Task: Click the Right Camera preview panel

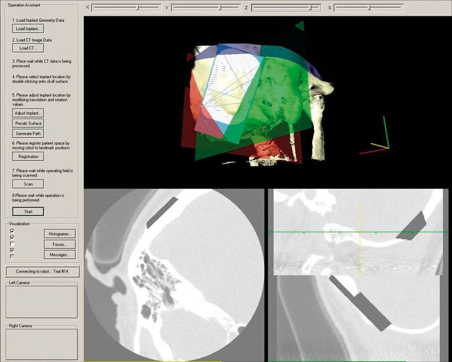Action: click(x=42, y=345)
